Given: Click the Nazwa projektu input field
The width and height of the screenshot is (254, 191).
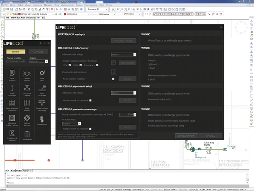Looking at the screenshot, I should tap(16, 61).
